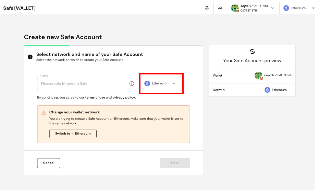Click the Next button
This screenshot has width=315, height=190.
[175, 163]
